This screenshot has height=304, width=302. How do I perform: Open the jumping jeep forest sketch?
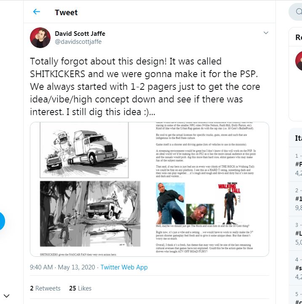click(90, 214)
